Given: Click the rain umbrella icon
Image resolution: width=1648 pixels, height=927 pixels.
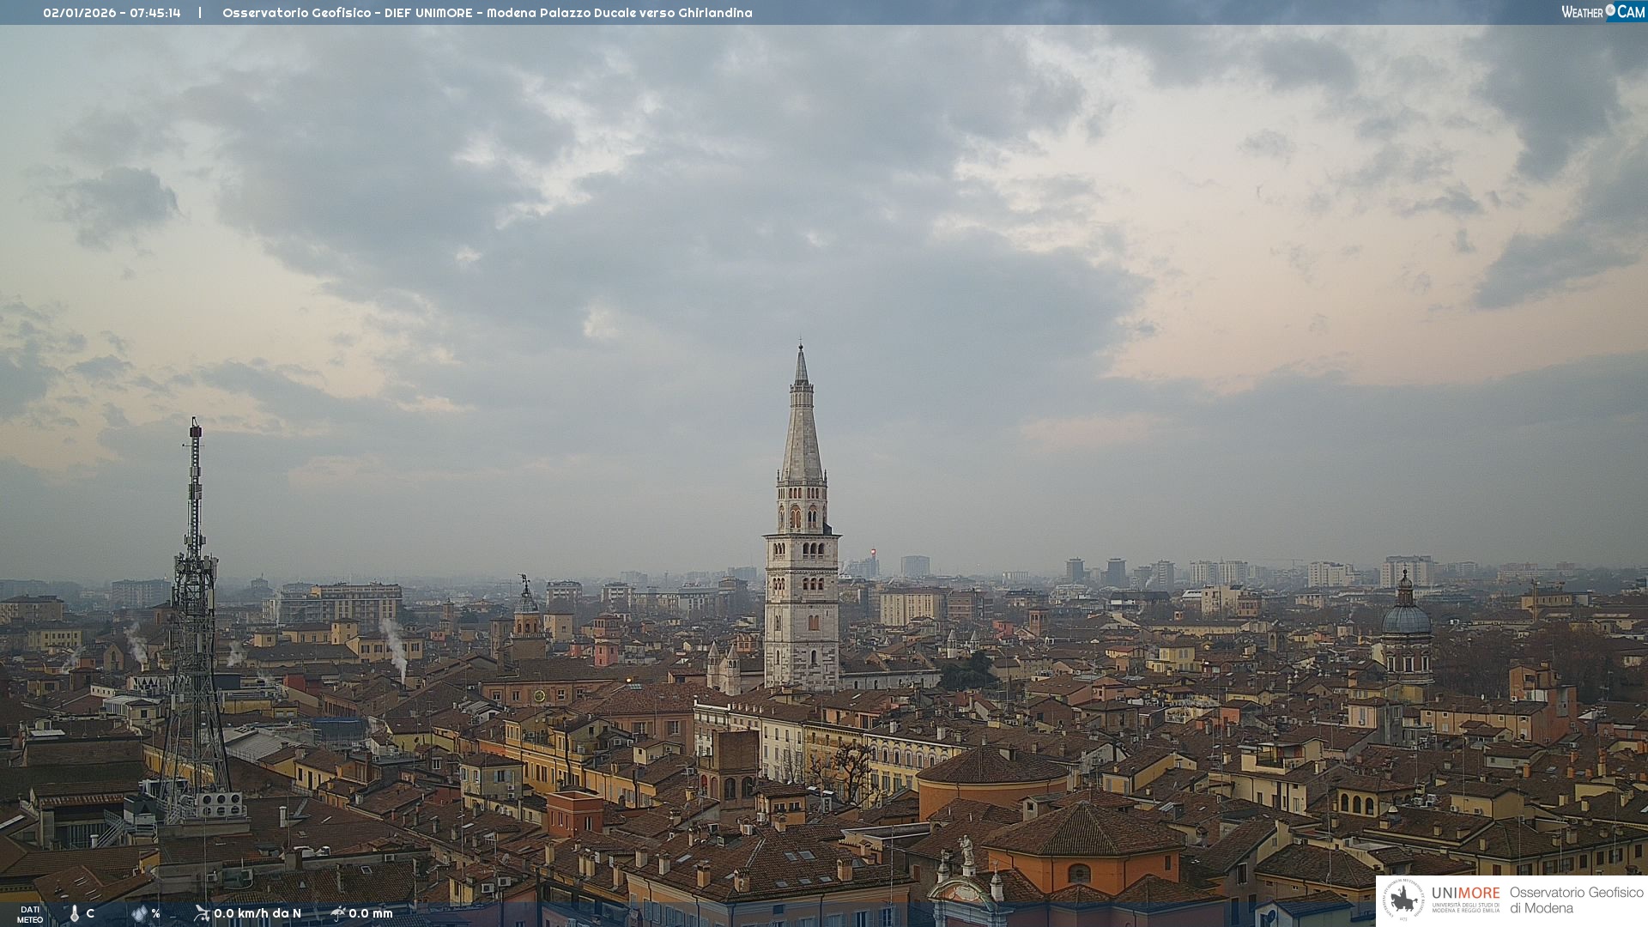Looking at the screenshot, I should 338,913.
